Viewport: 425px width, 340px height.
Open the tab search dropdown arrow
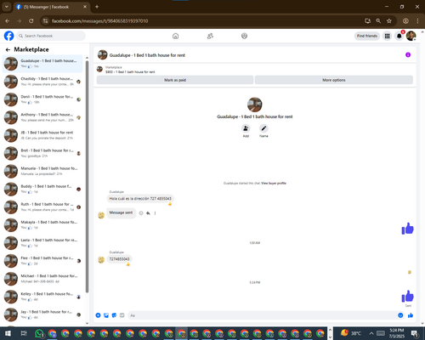[x=7, y=7]
